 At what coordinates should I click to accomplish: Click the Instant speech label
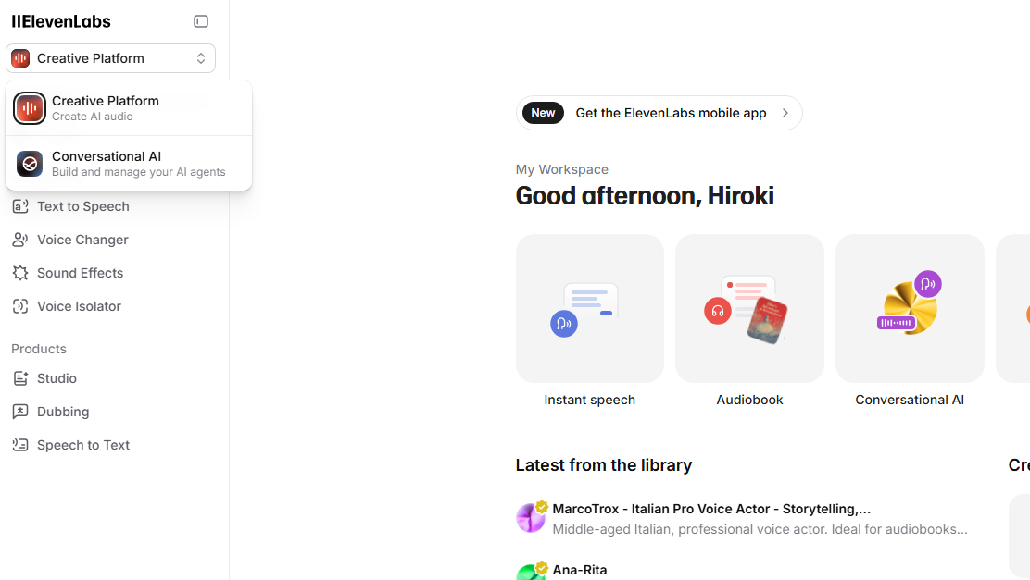click(x=590, y=401)
